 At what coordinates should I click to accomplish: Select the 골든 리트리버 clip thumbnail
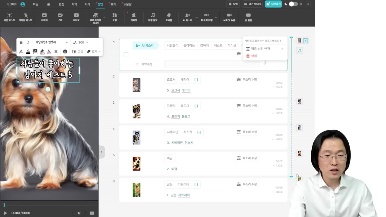[136, 190]
